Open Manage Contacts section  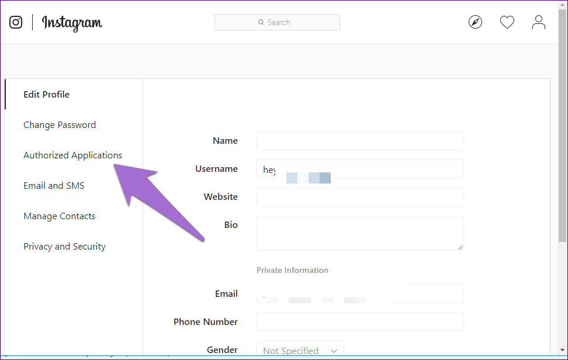60,216
